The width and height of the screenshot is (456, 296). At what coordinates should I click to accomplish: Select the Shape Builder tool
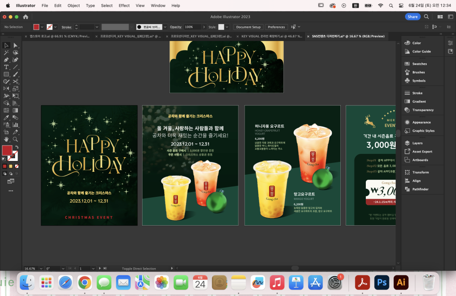[x=6, y=103]
